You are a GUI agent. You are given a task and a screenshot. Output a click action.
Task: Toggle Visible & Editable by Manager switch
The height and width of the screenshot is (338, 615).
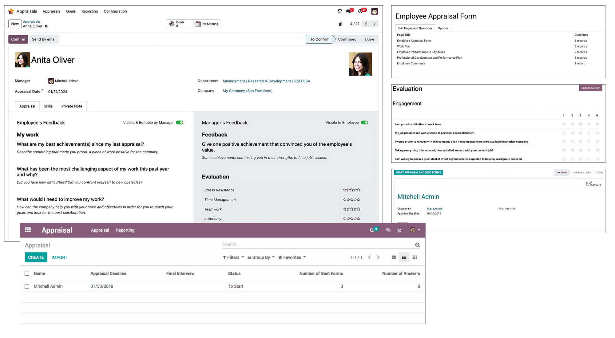pos(180,123)
